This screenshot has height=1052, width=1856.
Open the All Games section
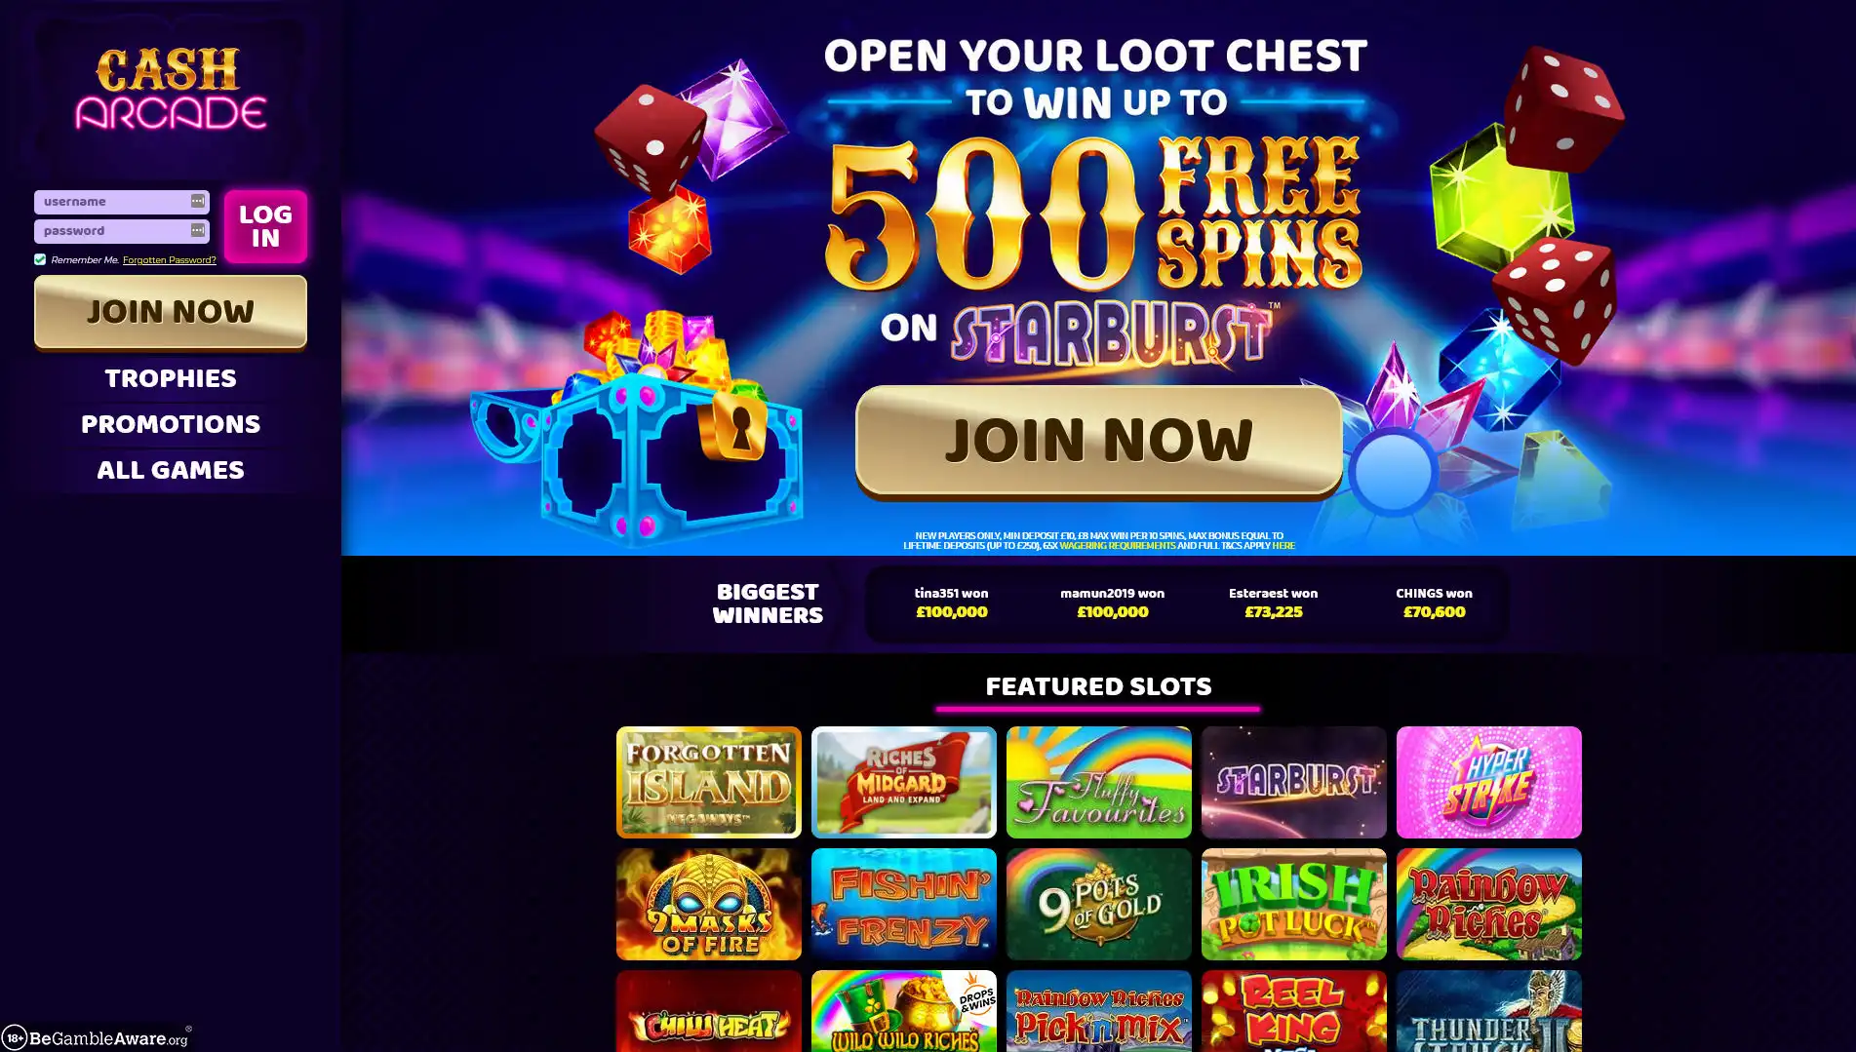point(171,470)
